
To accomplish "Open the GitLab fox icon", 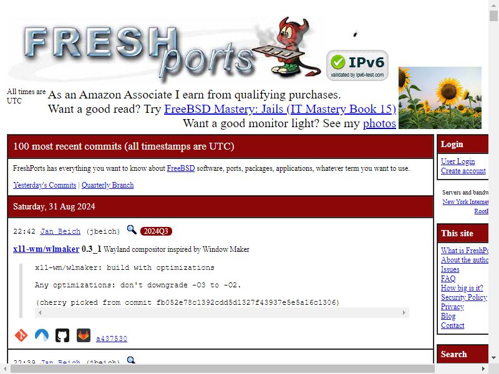I will (84, 335).
